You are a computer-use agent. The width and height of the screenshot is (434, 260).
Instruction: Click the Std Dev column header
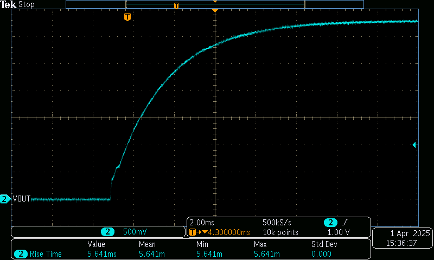pos(324,244)
